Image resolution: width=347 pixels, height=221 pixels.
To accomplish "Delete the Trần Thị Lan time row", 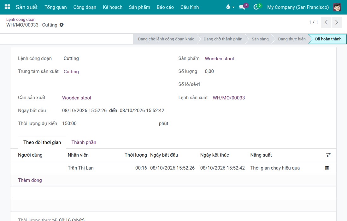I will (x=327, y=168).
